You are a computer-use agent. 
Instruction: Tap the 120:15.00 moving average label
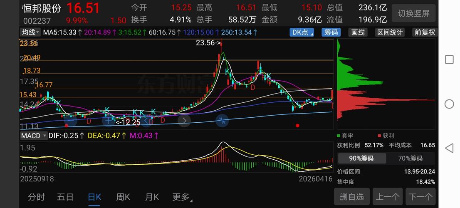(x=201, y=32)
